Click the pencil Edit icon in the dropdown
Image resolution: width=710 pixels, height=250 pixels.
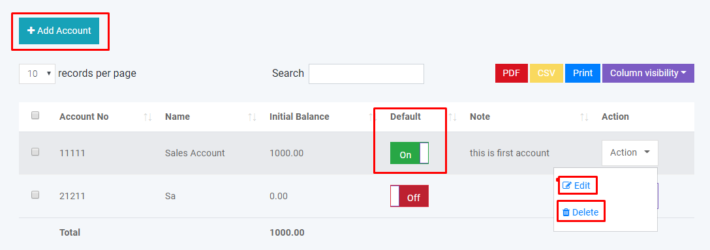tap(566, 186)
